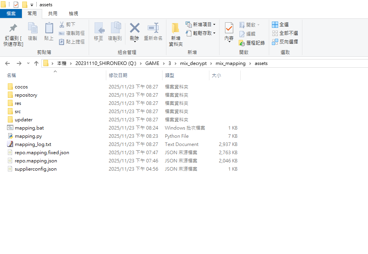Switch to the View ribbon tab
The image size is (368, 254).
pos(73,14)
